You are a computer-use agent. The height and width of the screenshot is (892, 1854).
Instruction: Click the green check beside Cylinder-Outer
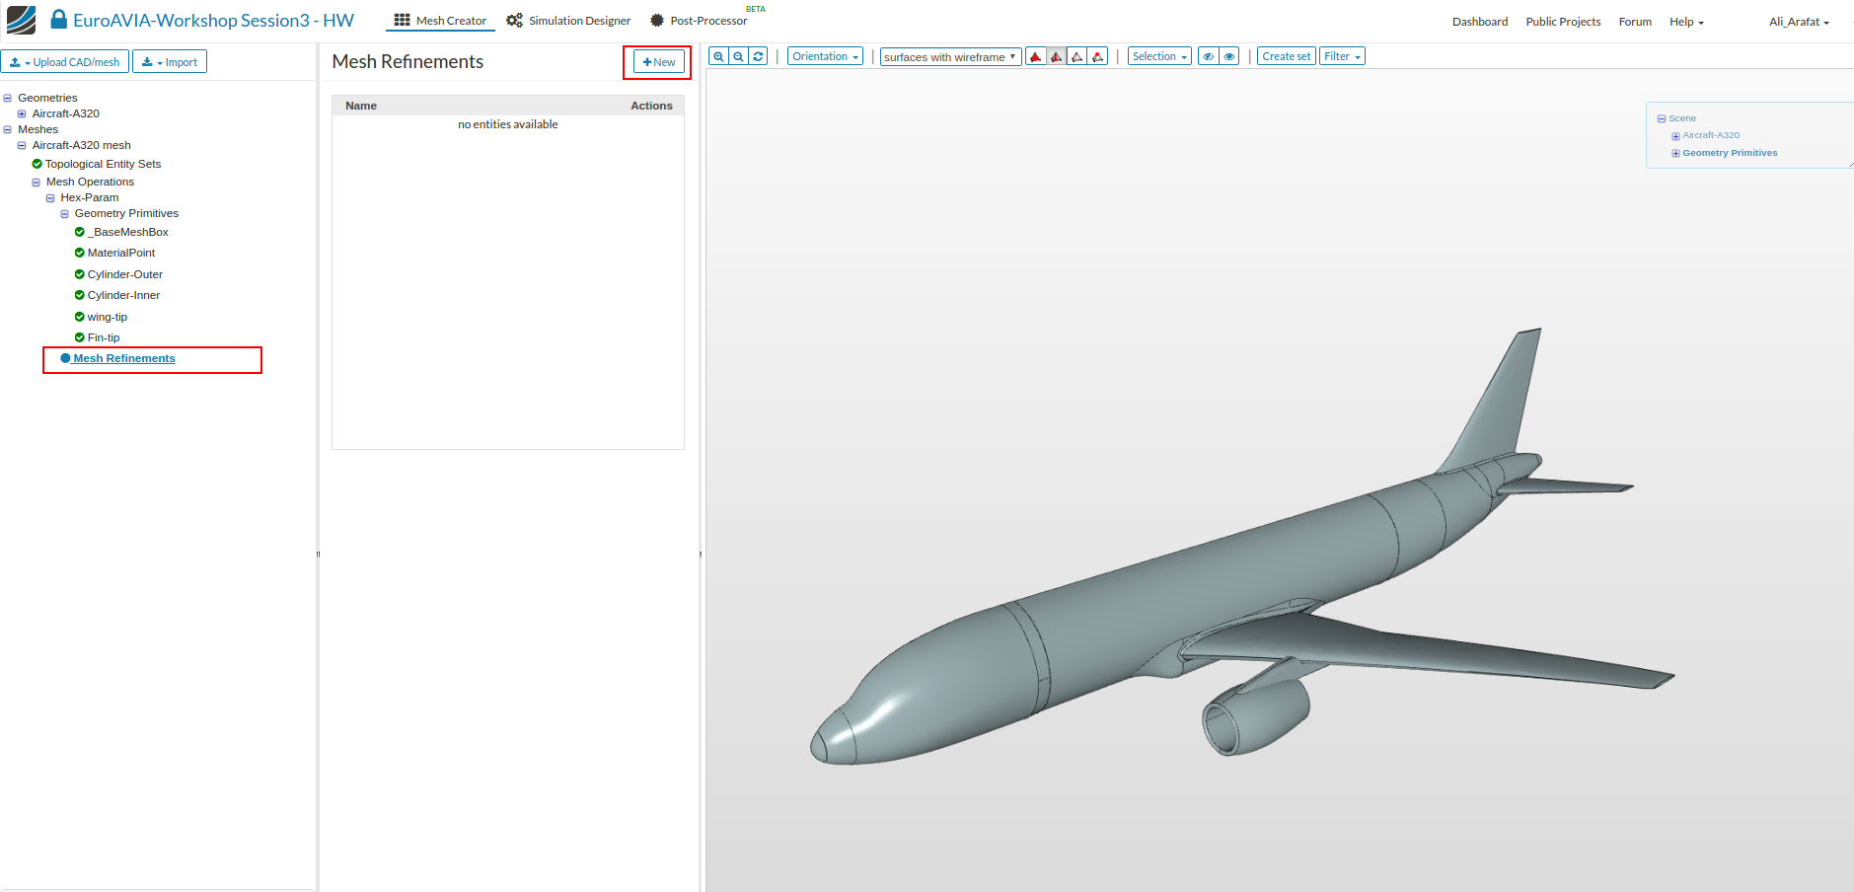(80, 274)
